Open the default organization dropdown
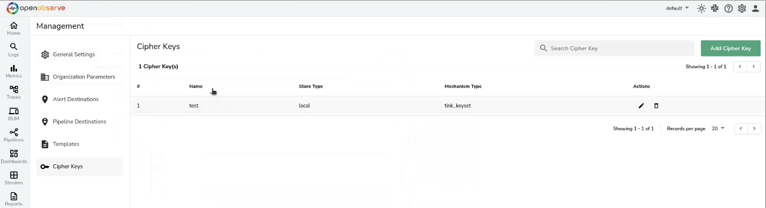 (x=677, y=8)
